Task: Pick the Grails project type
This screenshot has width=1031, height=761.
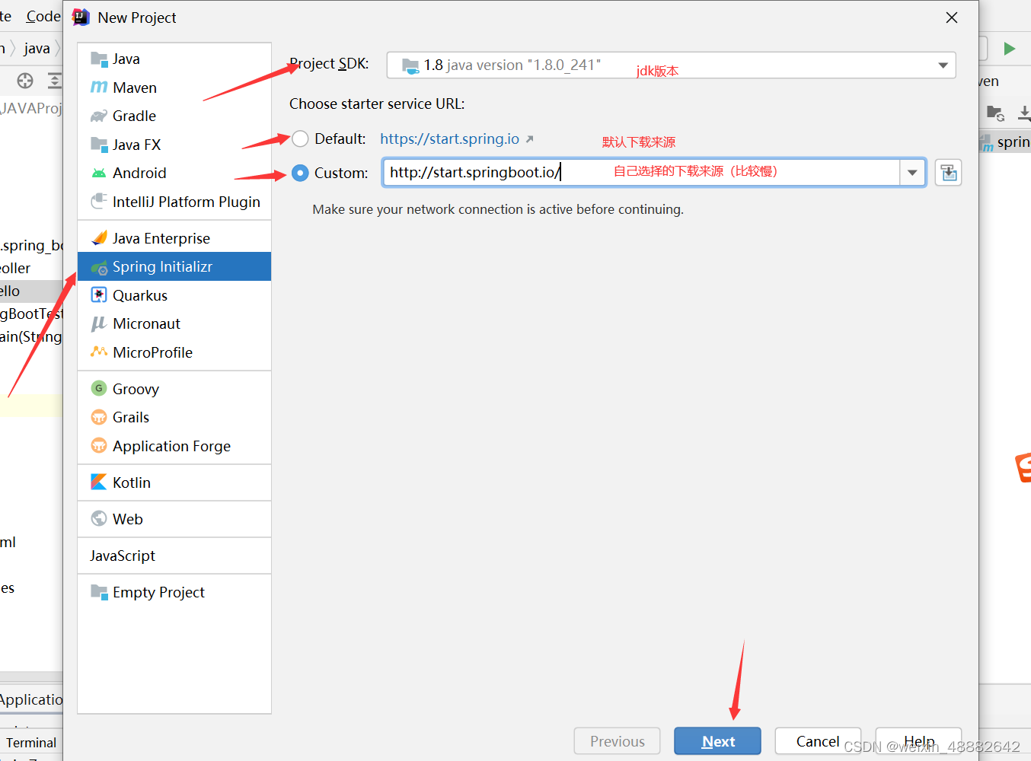Action: coord(174,417)
